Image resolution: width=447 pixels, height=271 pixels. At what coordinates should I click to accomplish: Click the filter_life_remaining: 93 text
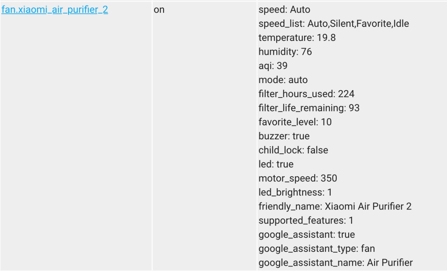point(309,108)
